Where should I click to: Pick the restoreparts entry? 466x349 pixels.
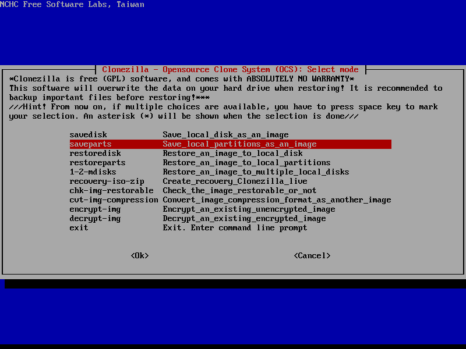[x=230, y=163]
